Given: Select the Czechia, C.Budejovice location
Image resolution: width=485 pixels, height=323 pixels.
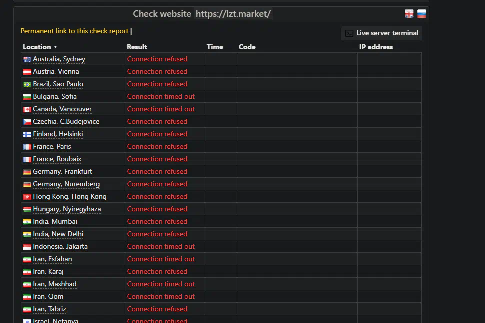Looking at the screenshot, I should click(66, 121).
